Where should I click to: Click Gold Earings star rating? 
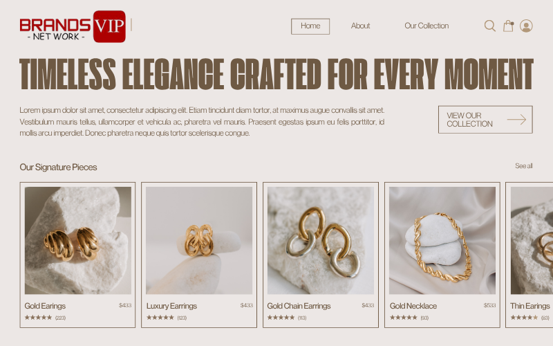38,318
